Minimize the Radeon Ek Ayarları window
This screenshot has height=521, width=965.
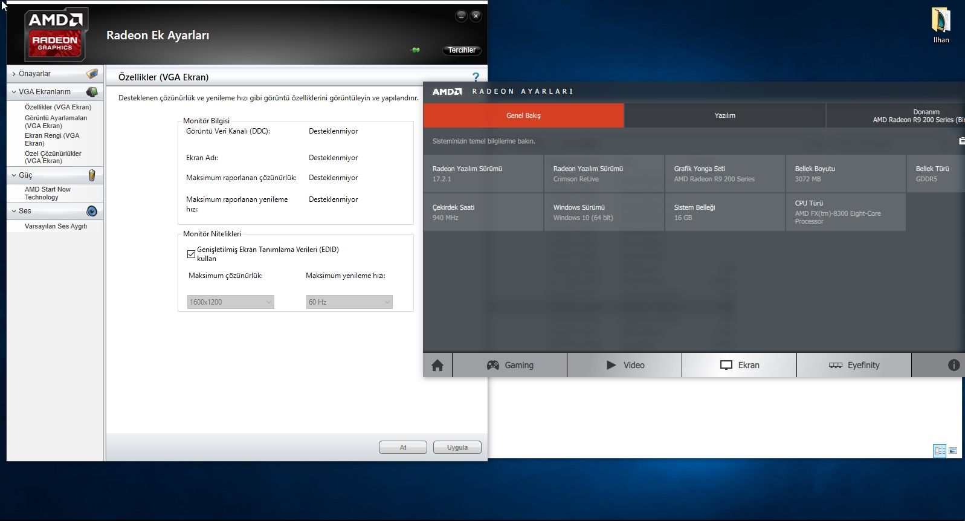pos(461,16)
